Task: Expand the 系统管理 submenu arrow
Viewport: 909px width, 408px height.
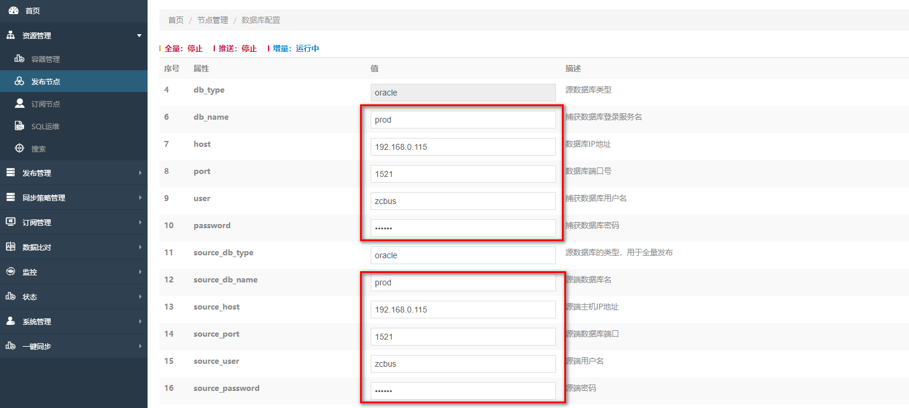Action: 140,321
